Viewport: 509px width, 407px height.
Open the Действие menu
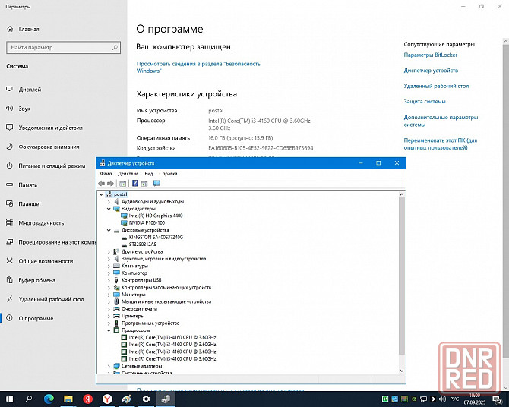[x=128, y=174]
